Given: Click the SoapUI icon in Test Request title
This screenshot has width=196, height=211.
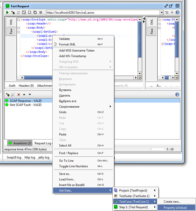Looking at the screenshot, I should pos(8,6).
